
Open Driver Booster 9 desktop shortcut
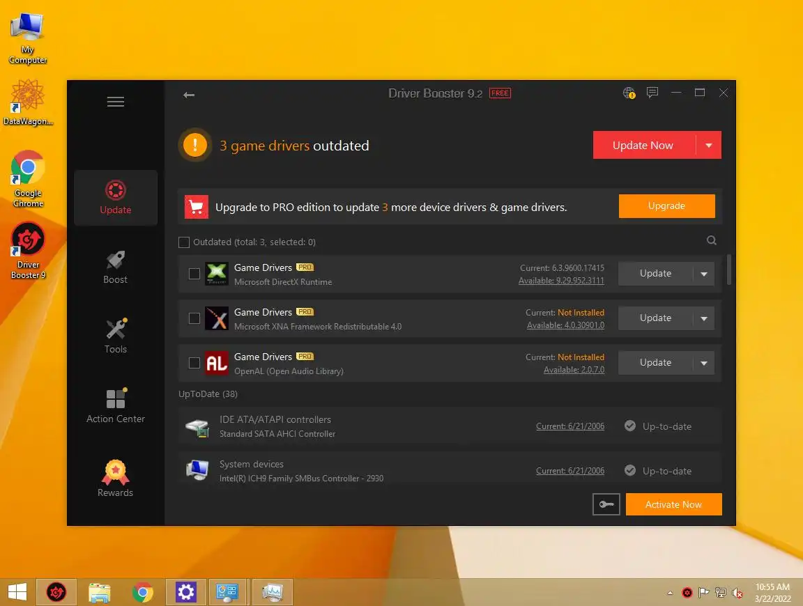point(28,250)
